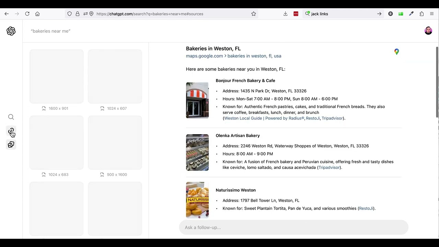Open the extensions puzzle menu
Screen dimensions: 439x247
(x=422, y=14)
